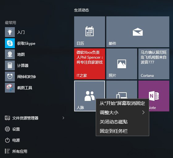173x158 pixels.
Task: Open 设置 text entry
Action: [16, 129]
